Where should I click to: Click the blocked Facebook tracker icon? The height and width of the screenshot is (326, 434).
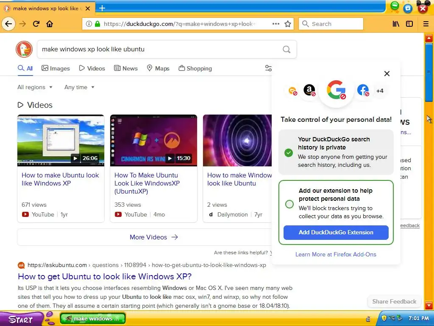[363, 90]
